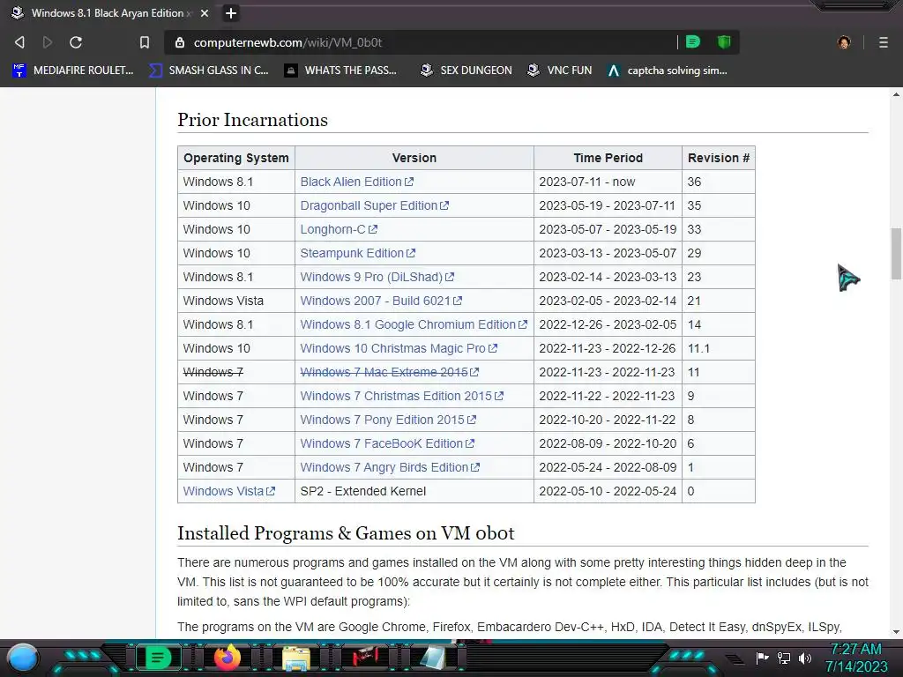Click the address bar URL field
903x677 pixels.
tap(421, 42)
